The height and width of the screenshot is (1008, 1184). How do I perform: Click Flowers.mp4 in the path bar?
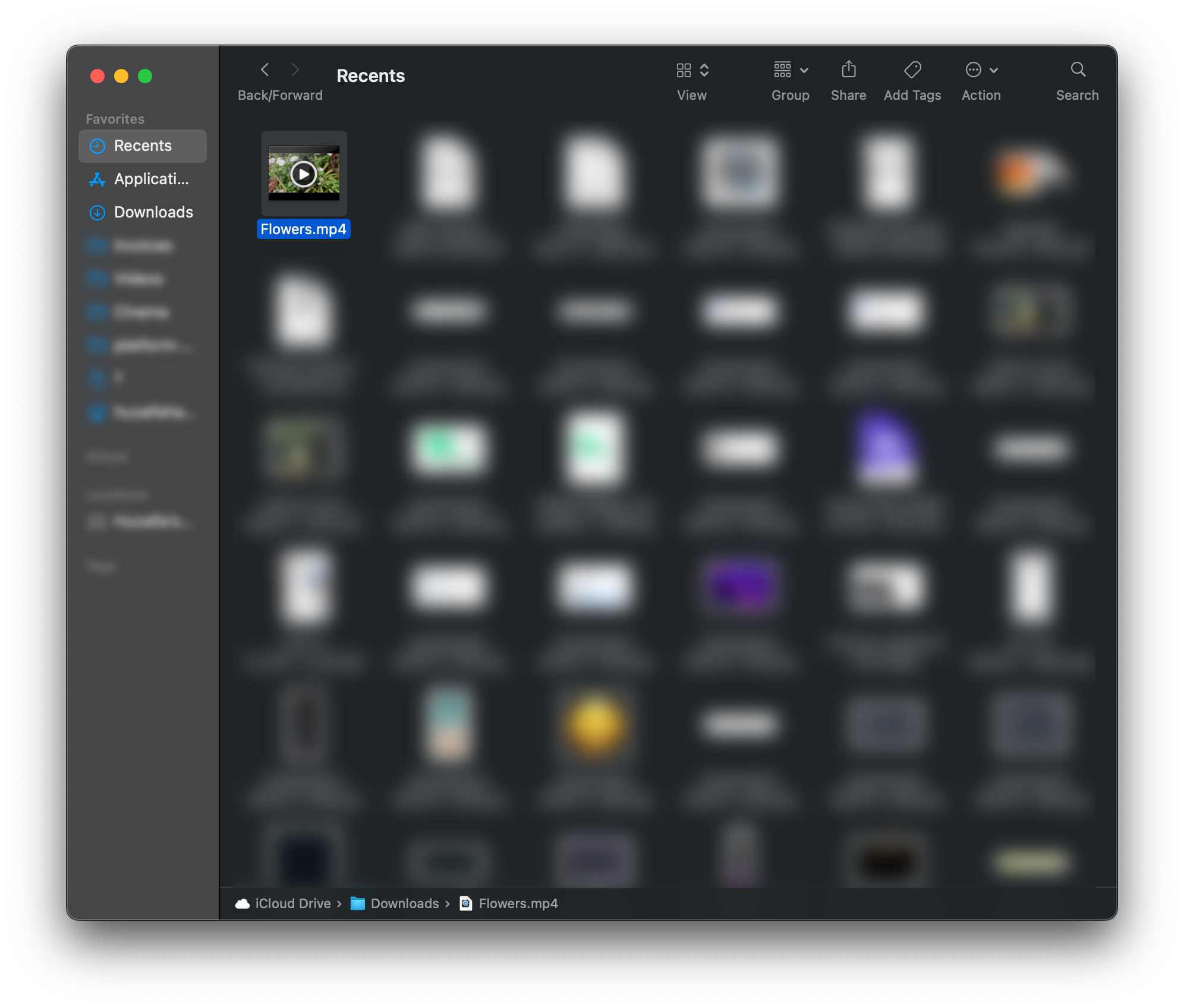518,904
